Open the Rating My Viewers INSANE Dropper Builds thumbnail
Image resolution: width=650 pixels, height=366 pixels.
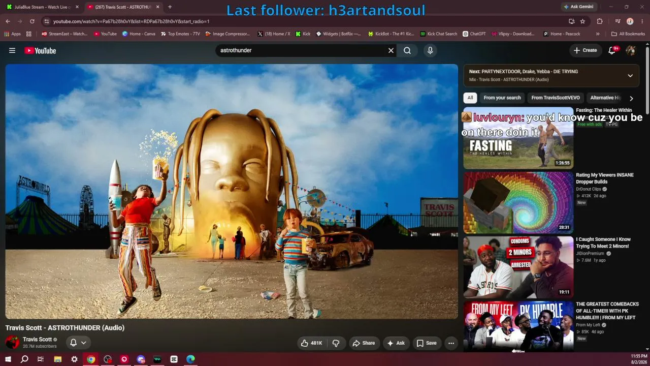pyautogui.click(x=518, y=202)
